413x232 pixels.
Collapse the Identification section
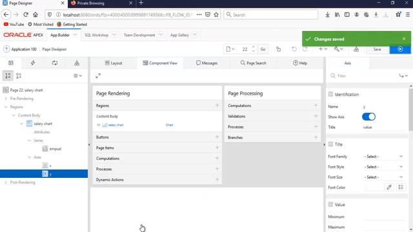(330, 94)
